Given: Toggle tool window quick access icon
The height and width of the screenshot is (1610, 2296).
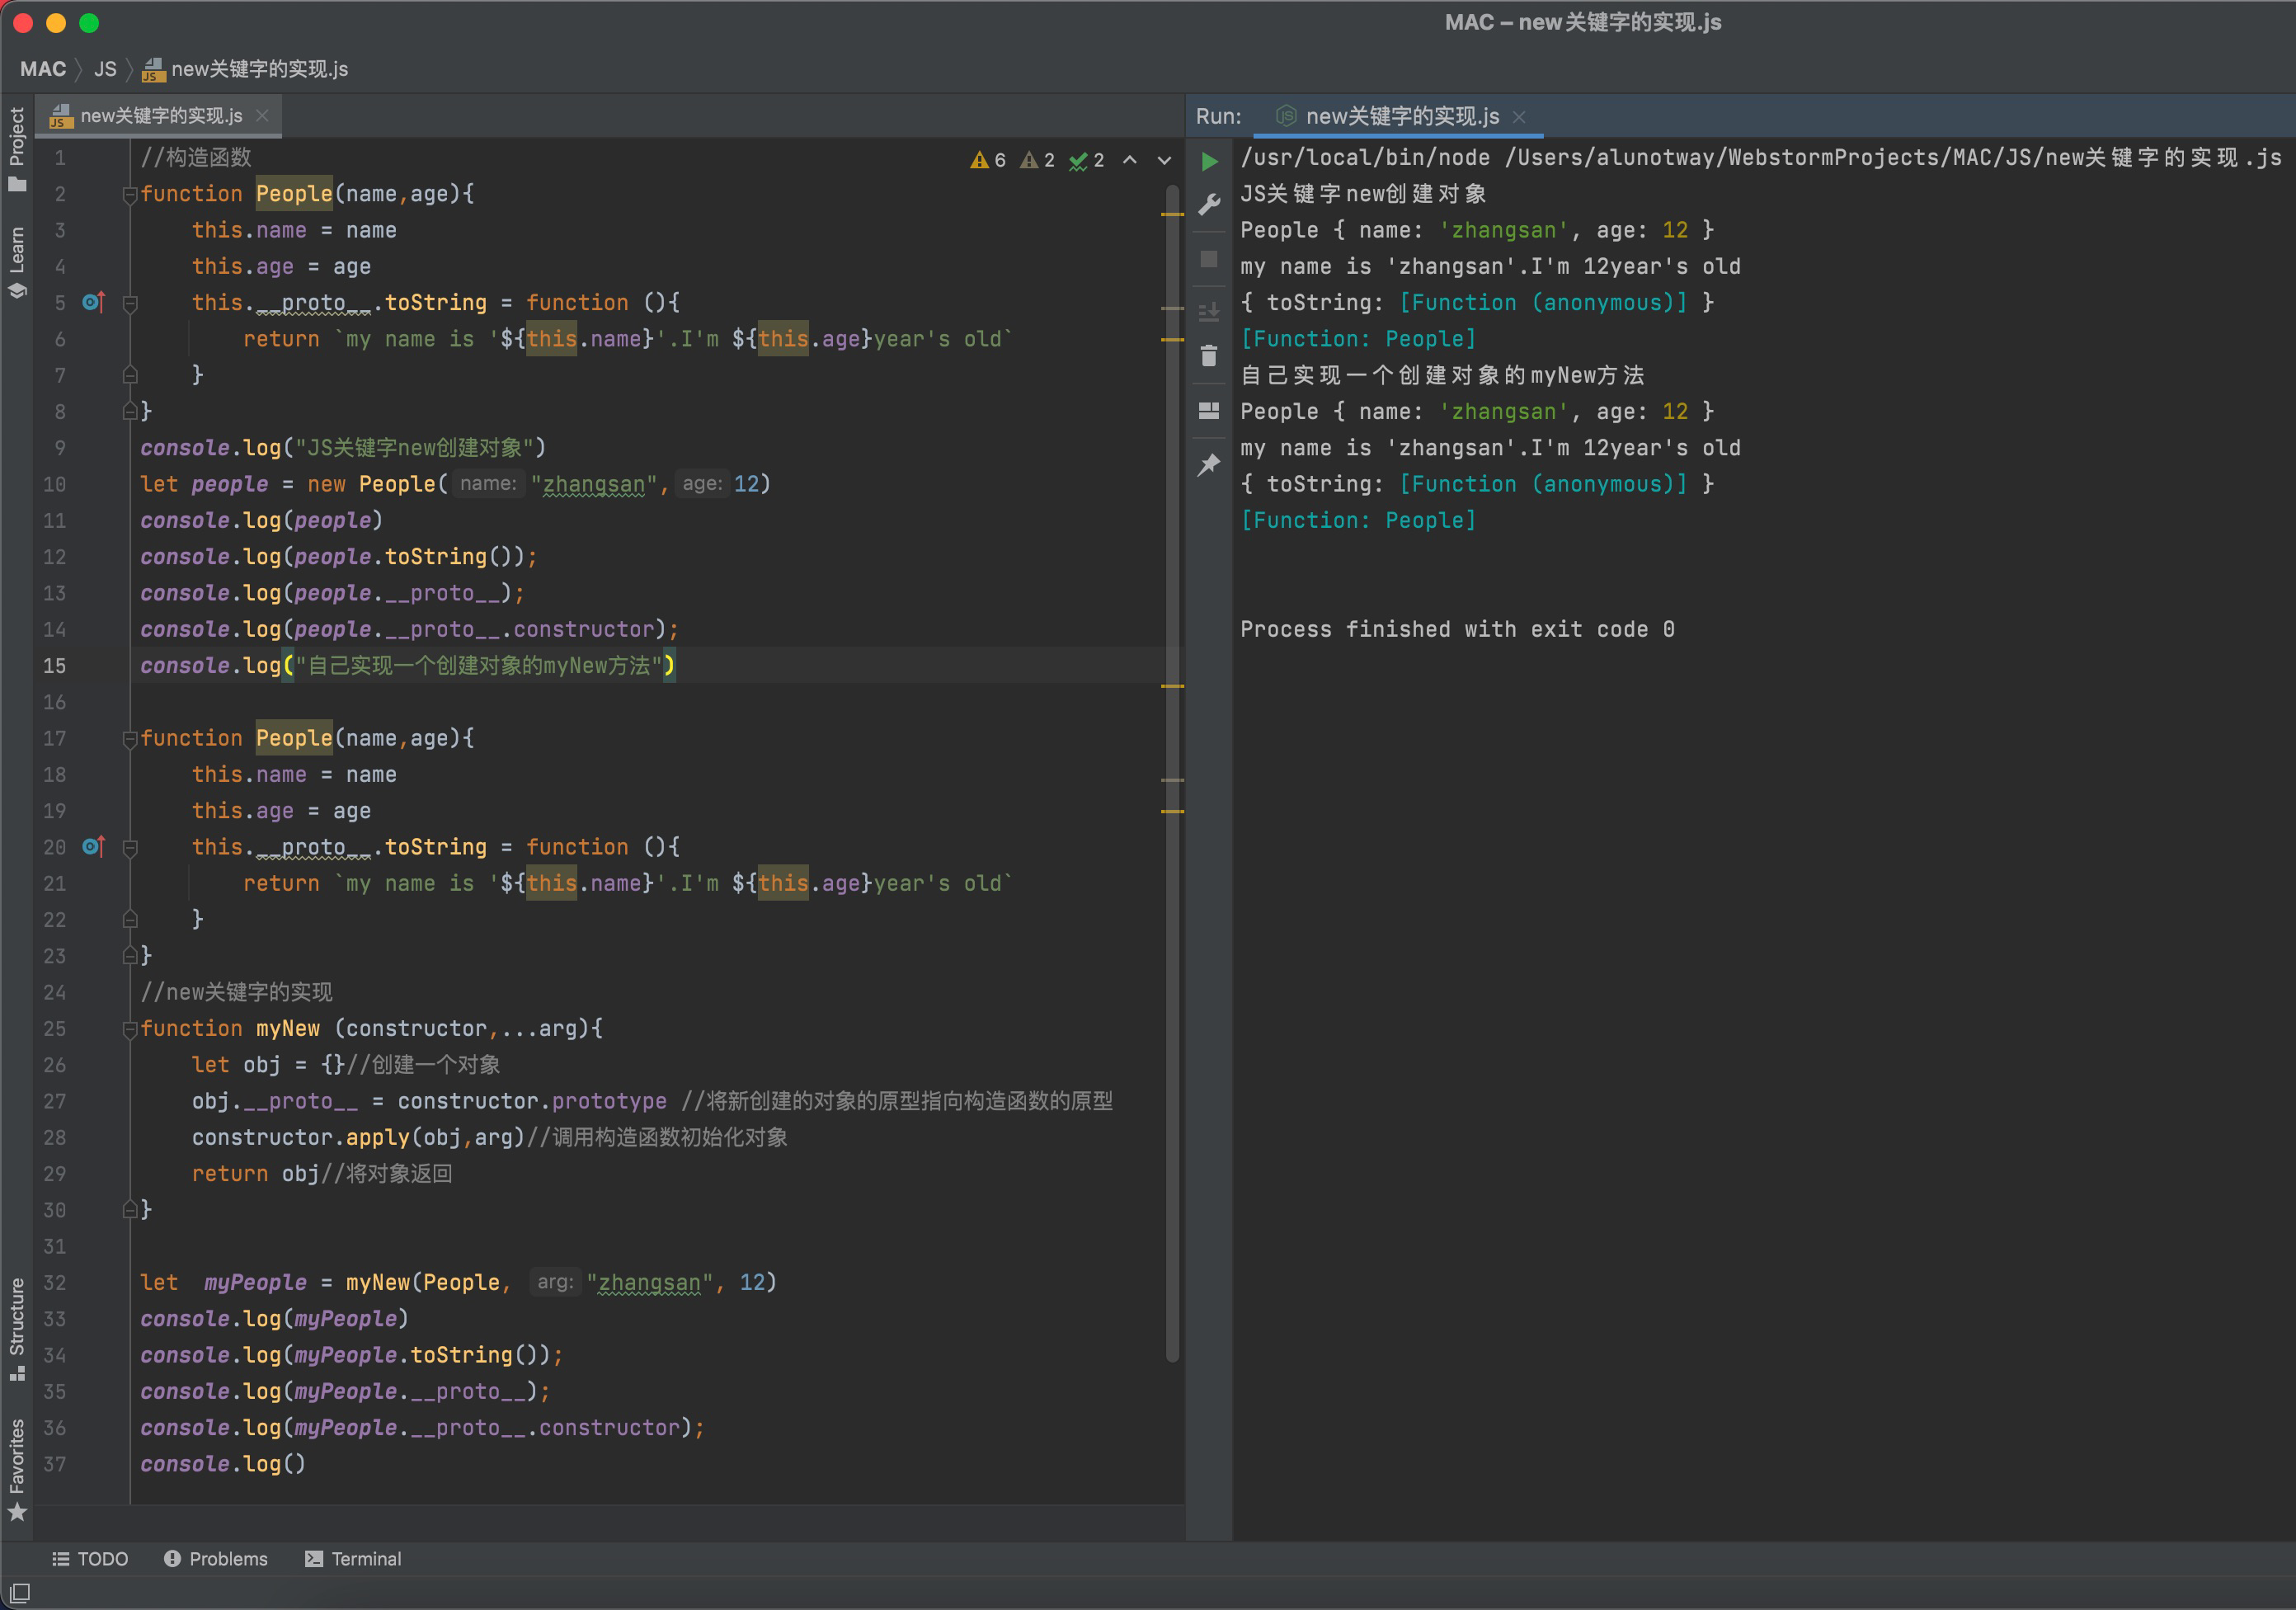Looking at the screenshot, I should pos(19,1592).
